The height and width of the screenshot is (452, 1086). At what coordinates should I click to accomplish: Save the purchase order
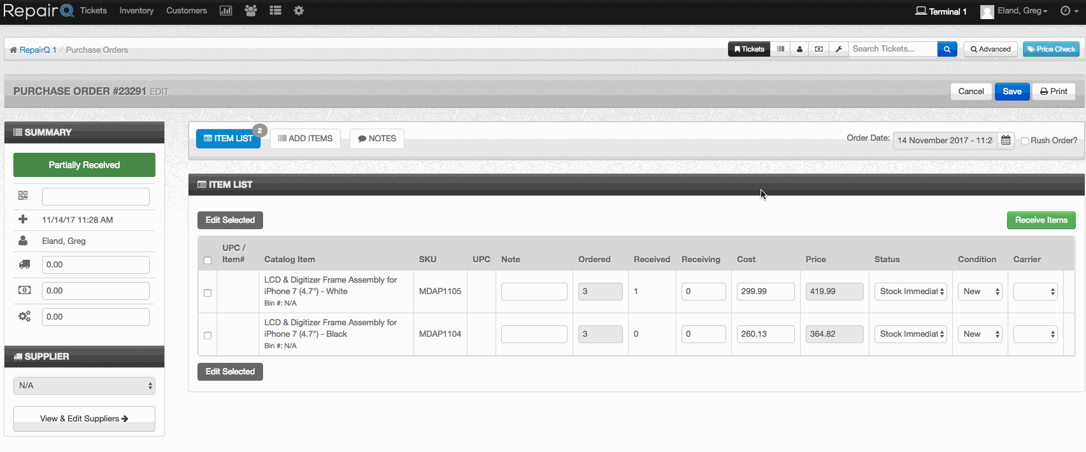tap(1012, 92)
